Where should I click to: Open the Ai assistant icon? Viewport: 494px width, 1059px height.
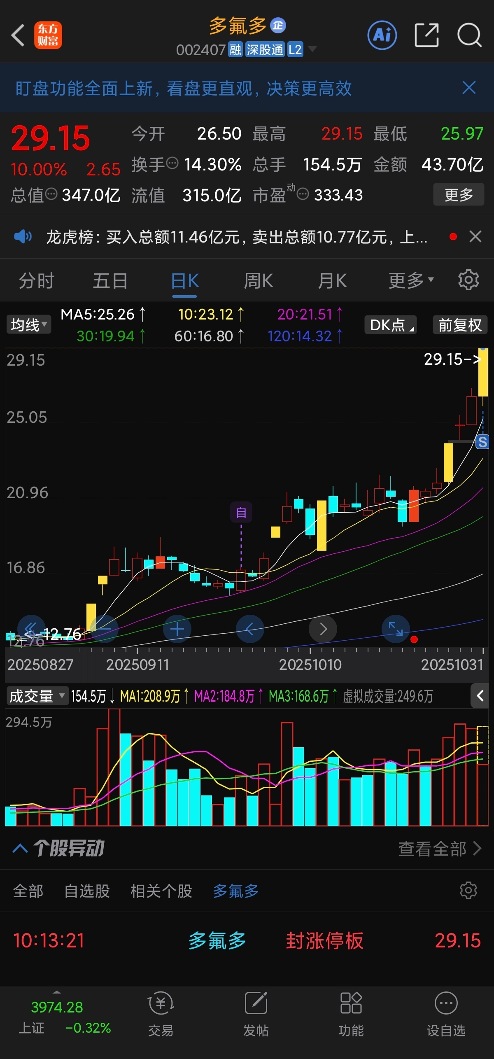(x=382, y=35)
